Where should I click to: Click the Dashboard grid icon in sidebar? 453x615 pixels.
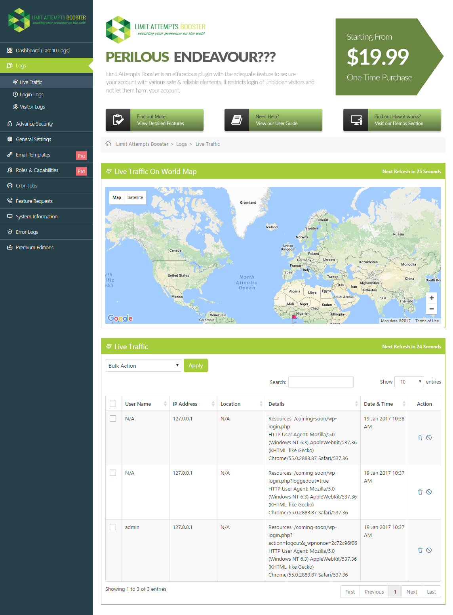(10, 50)
